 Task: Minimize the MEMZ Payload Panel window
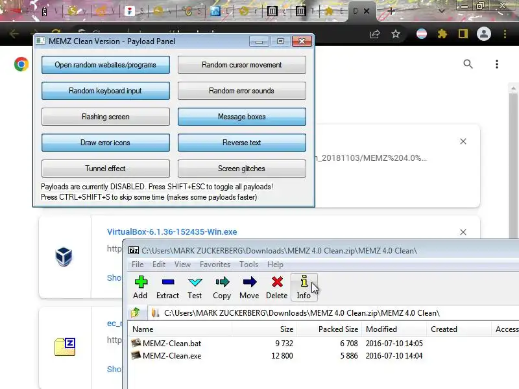[x=259, y=41]
